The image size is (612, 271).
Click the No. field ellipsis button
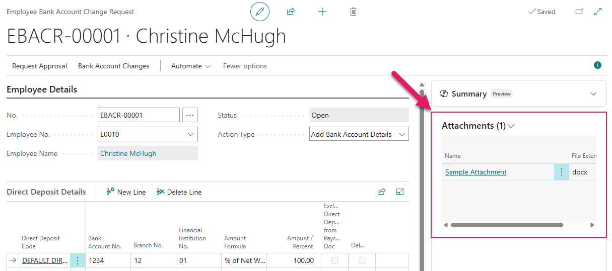point(190,115)
